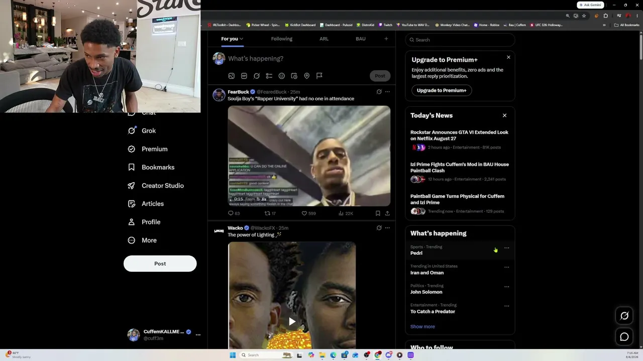
Task: Open Wacko's profile name link
Action: [x=235, y=228]
